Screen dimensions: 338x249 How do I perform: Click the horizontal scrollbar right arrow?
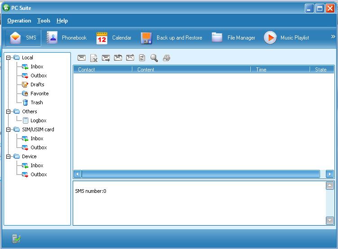click(x=329, y=174)
